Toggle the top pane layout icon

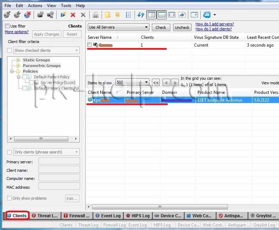[x=161, y=15]
